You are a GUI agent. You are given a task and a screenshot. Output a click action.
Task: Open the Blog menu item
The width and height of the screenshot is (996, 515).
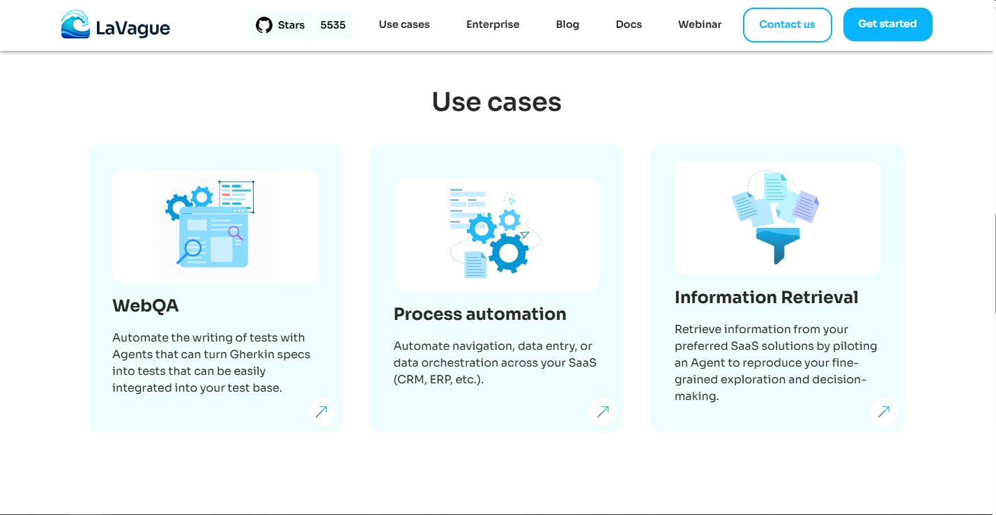point(567,24)
